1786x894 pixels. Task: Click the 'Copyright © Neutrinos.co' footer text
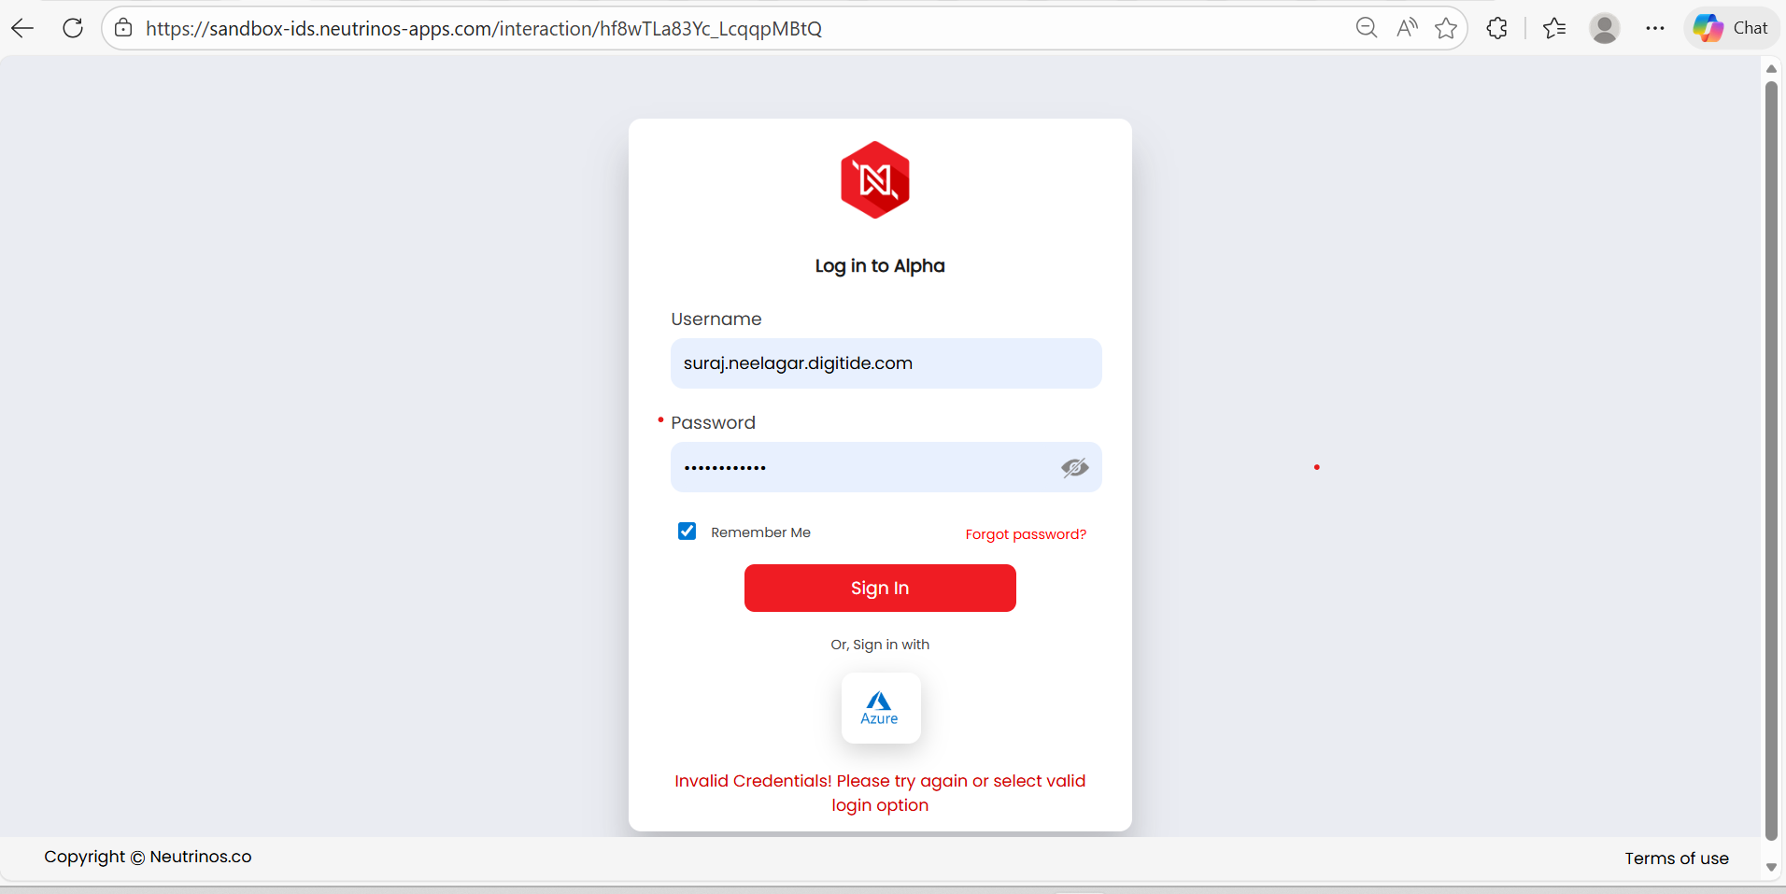pyautogui.click(x=148, y=857)
